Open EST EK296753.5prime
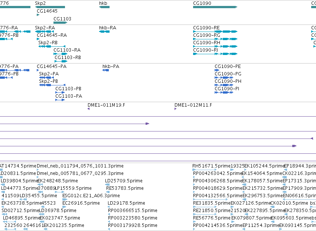Screen dimensions: 316x231 point(263,195)
